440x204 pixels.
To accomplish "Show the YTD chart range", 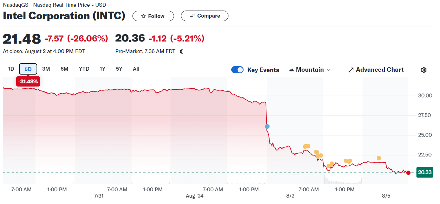I will pyautogui.click(x=84, y=69).
